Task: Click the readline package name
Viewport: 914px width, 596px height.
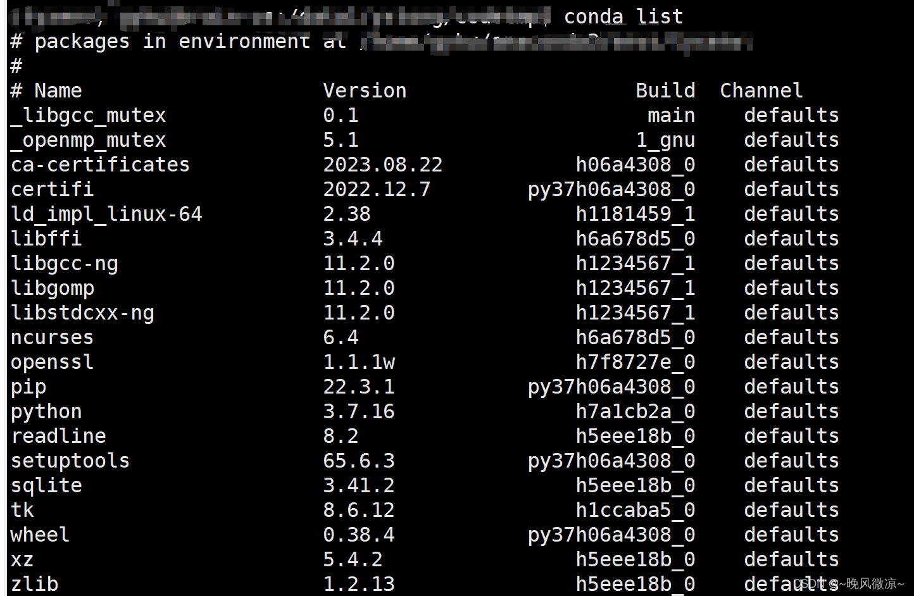Action: pos(58,436)
